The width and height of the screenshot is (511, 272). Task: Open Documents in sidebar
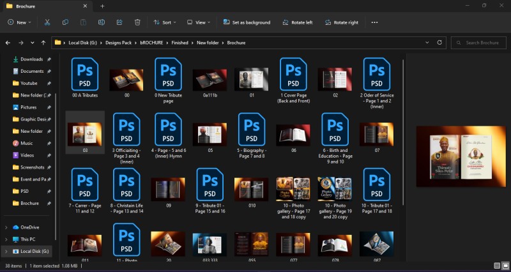pyautogui.click(x=32, y=71)
